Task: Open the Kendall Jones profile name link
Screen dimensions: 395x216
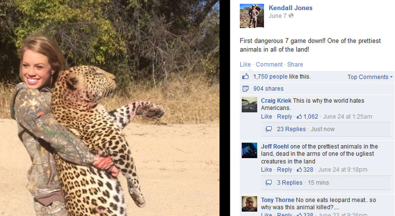Action: 291,8
